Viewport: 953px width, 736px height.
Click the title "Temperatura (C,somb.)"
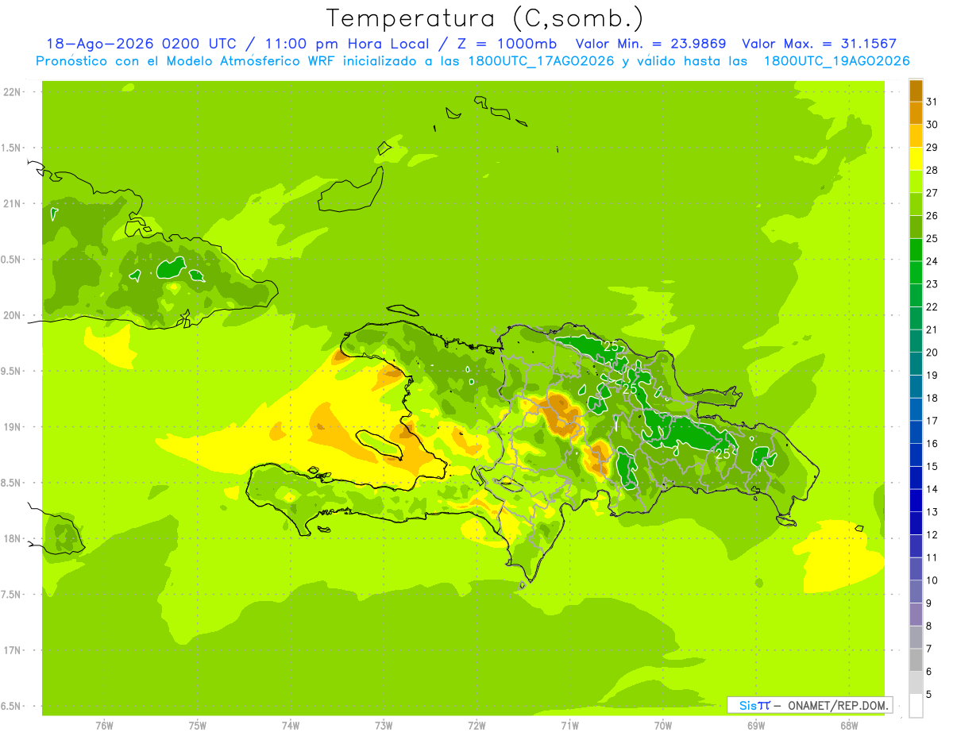point(485,17)
